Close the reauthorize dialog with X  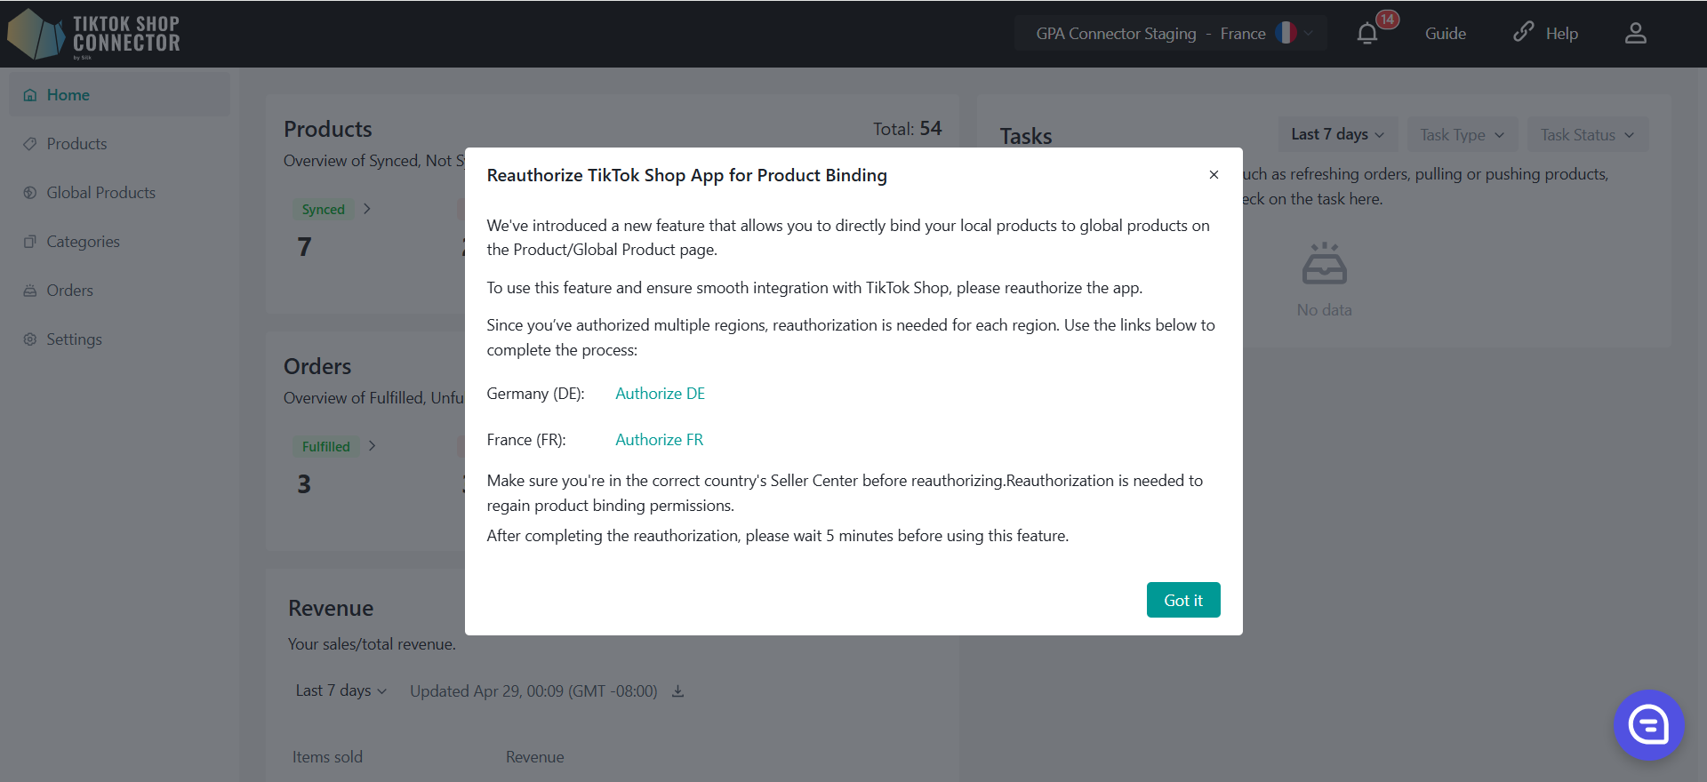[x=1214, y=175]
